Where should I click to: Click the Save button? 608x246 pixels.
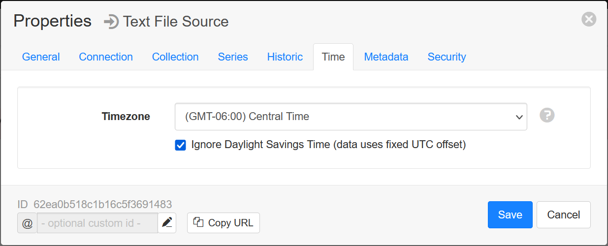[510, 215]
